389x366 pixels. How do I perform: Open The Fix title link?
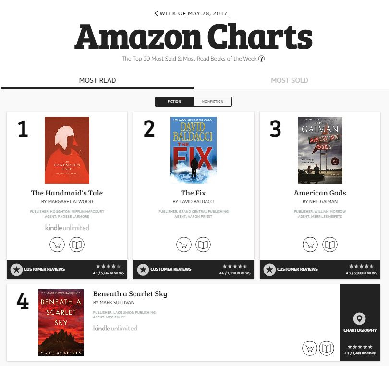[x=194, y=193]
